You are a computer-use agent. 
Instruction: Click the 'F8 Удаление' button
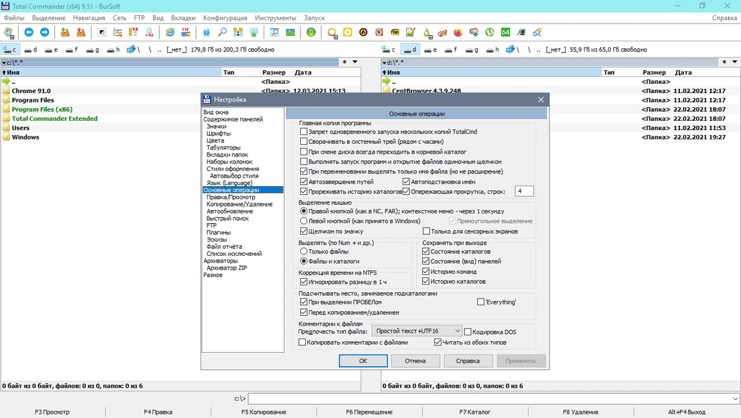(x=580, y=412)
